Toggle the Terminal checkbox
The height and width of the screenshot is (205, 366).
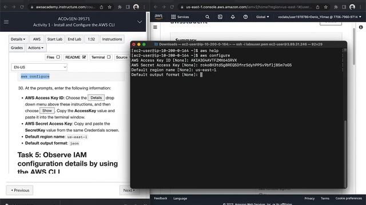tap(109, 57)
